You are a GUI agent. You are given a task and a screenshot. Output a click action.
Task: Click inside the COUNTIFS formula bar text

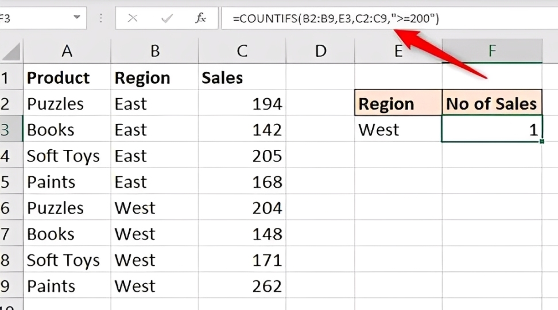pos(336,18)
